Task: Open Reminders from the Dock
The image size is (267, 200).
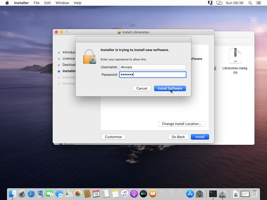Action: coord(106,194)
